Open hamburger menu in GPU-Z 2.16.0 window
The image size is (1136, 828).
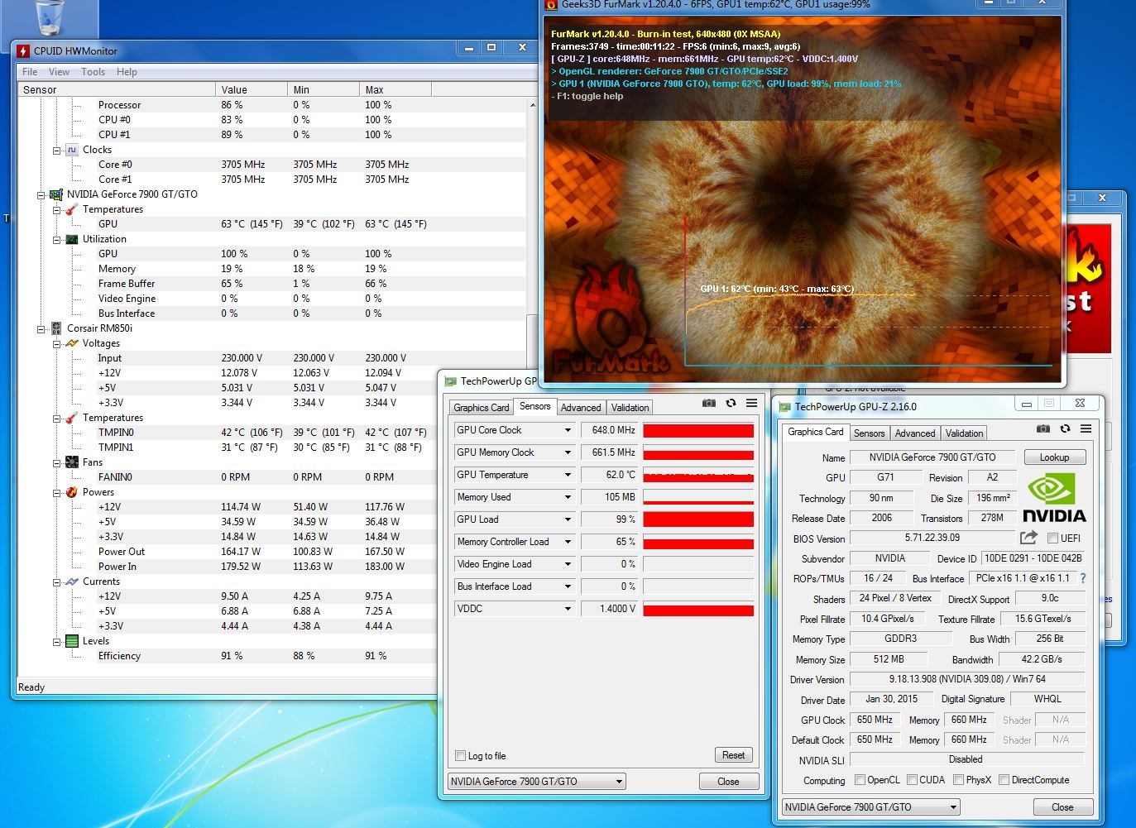1086,428
